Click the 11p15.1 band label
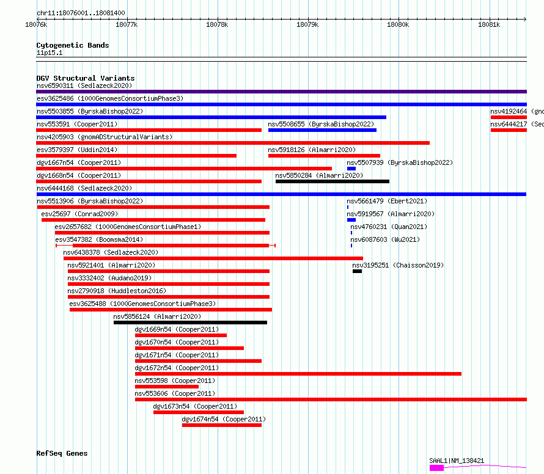The width and height of the screenshot is (544, 474). click(x=50, y=53)
